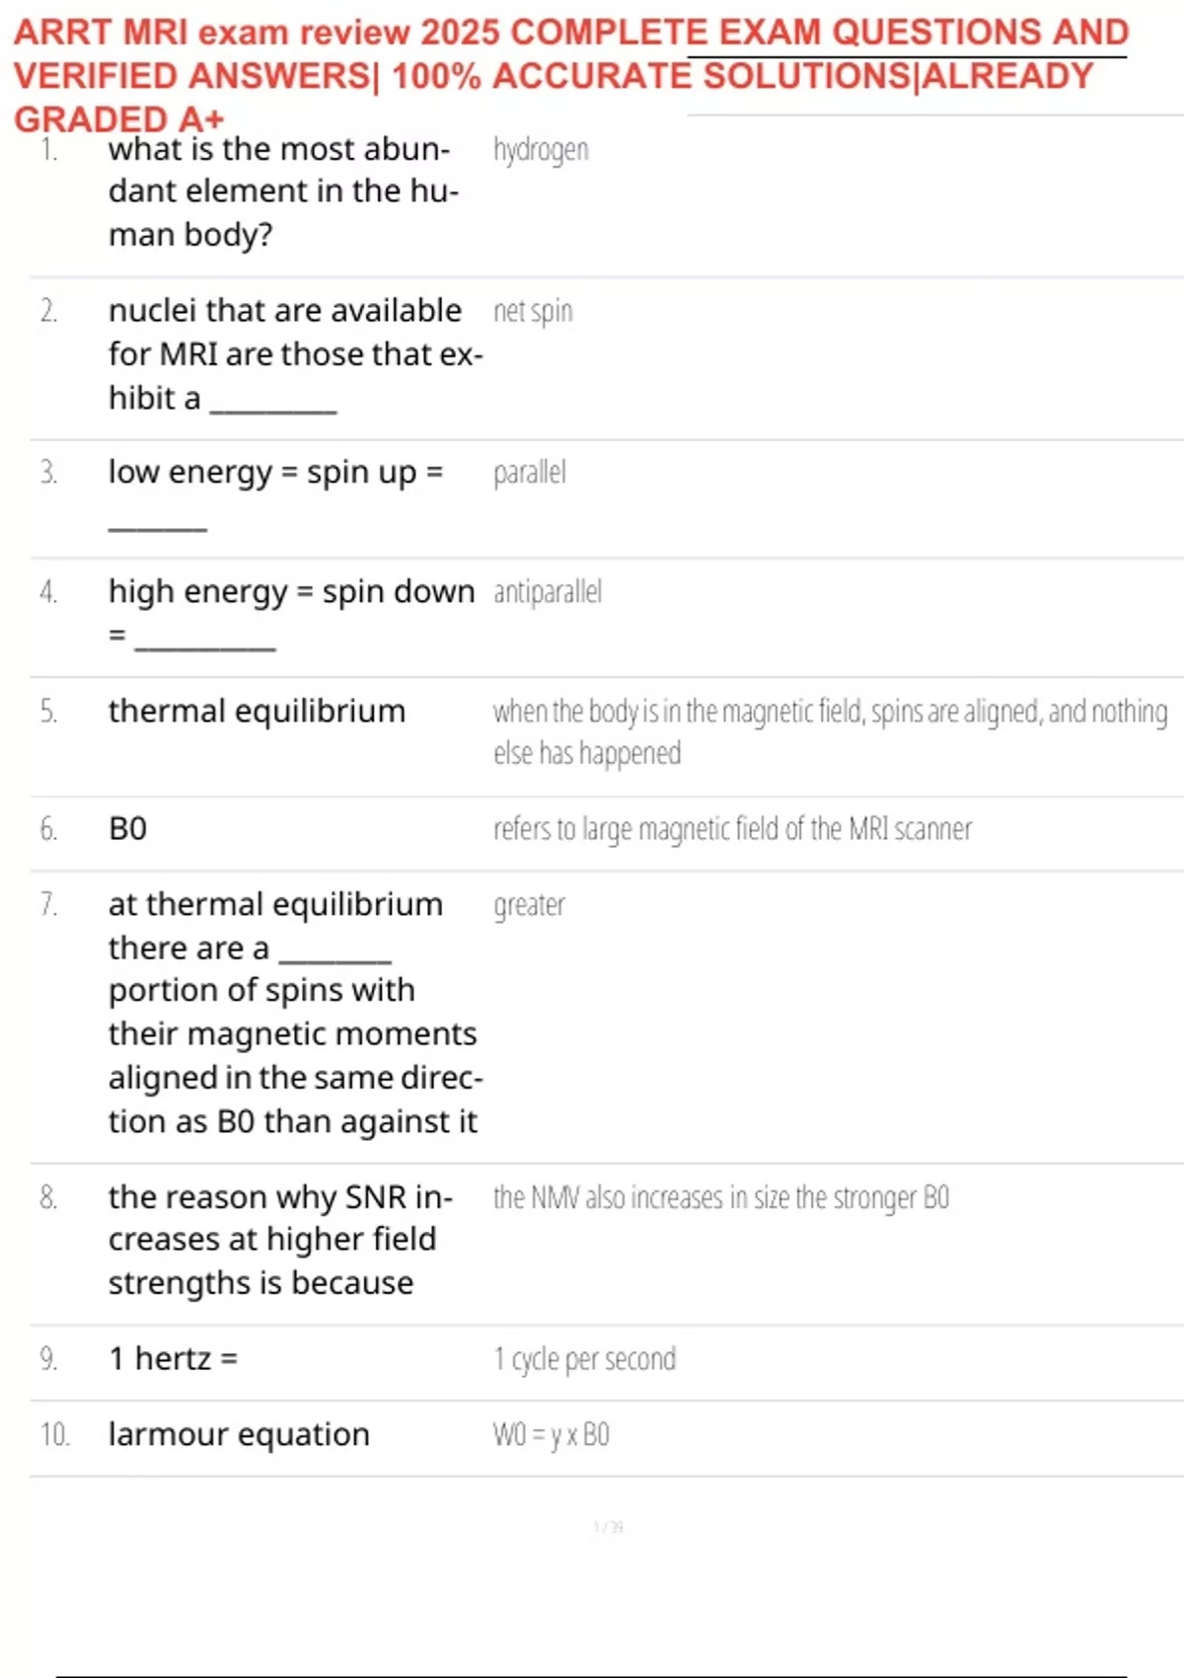Click the 'net spin' answer text
Viewport: 1184px width, 1678px height.
[x=533, y=311]
